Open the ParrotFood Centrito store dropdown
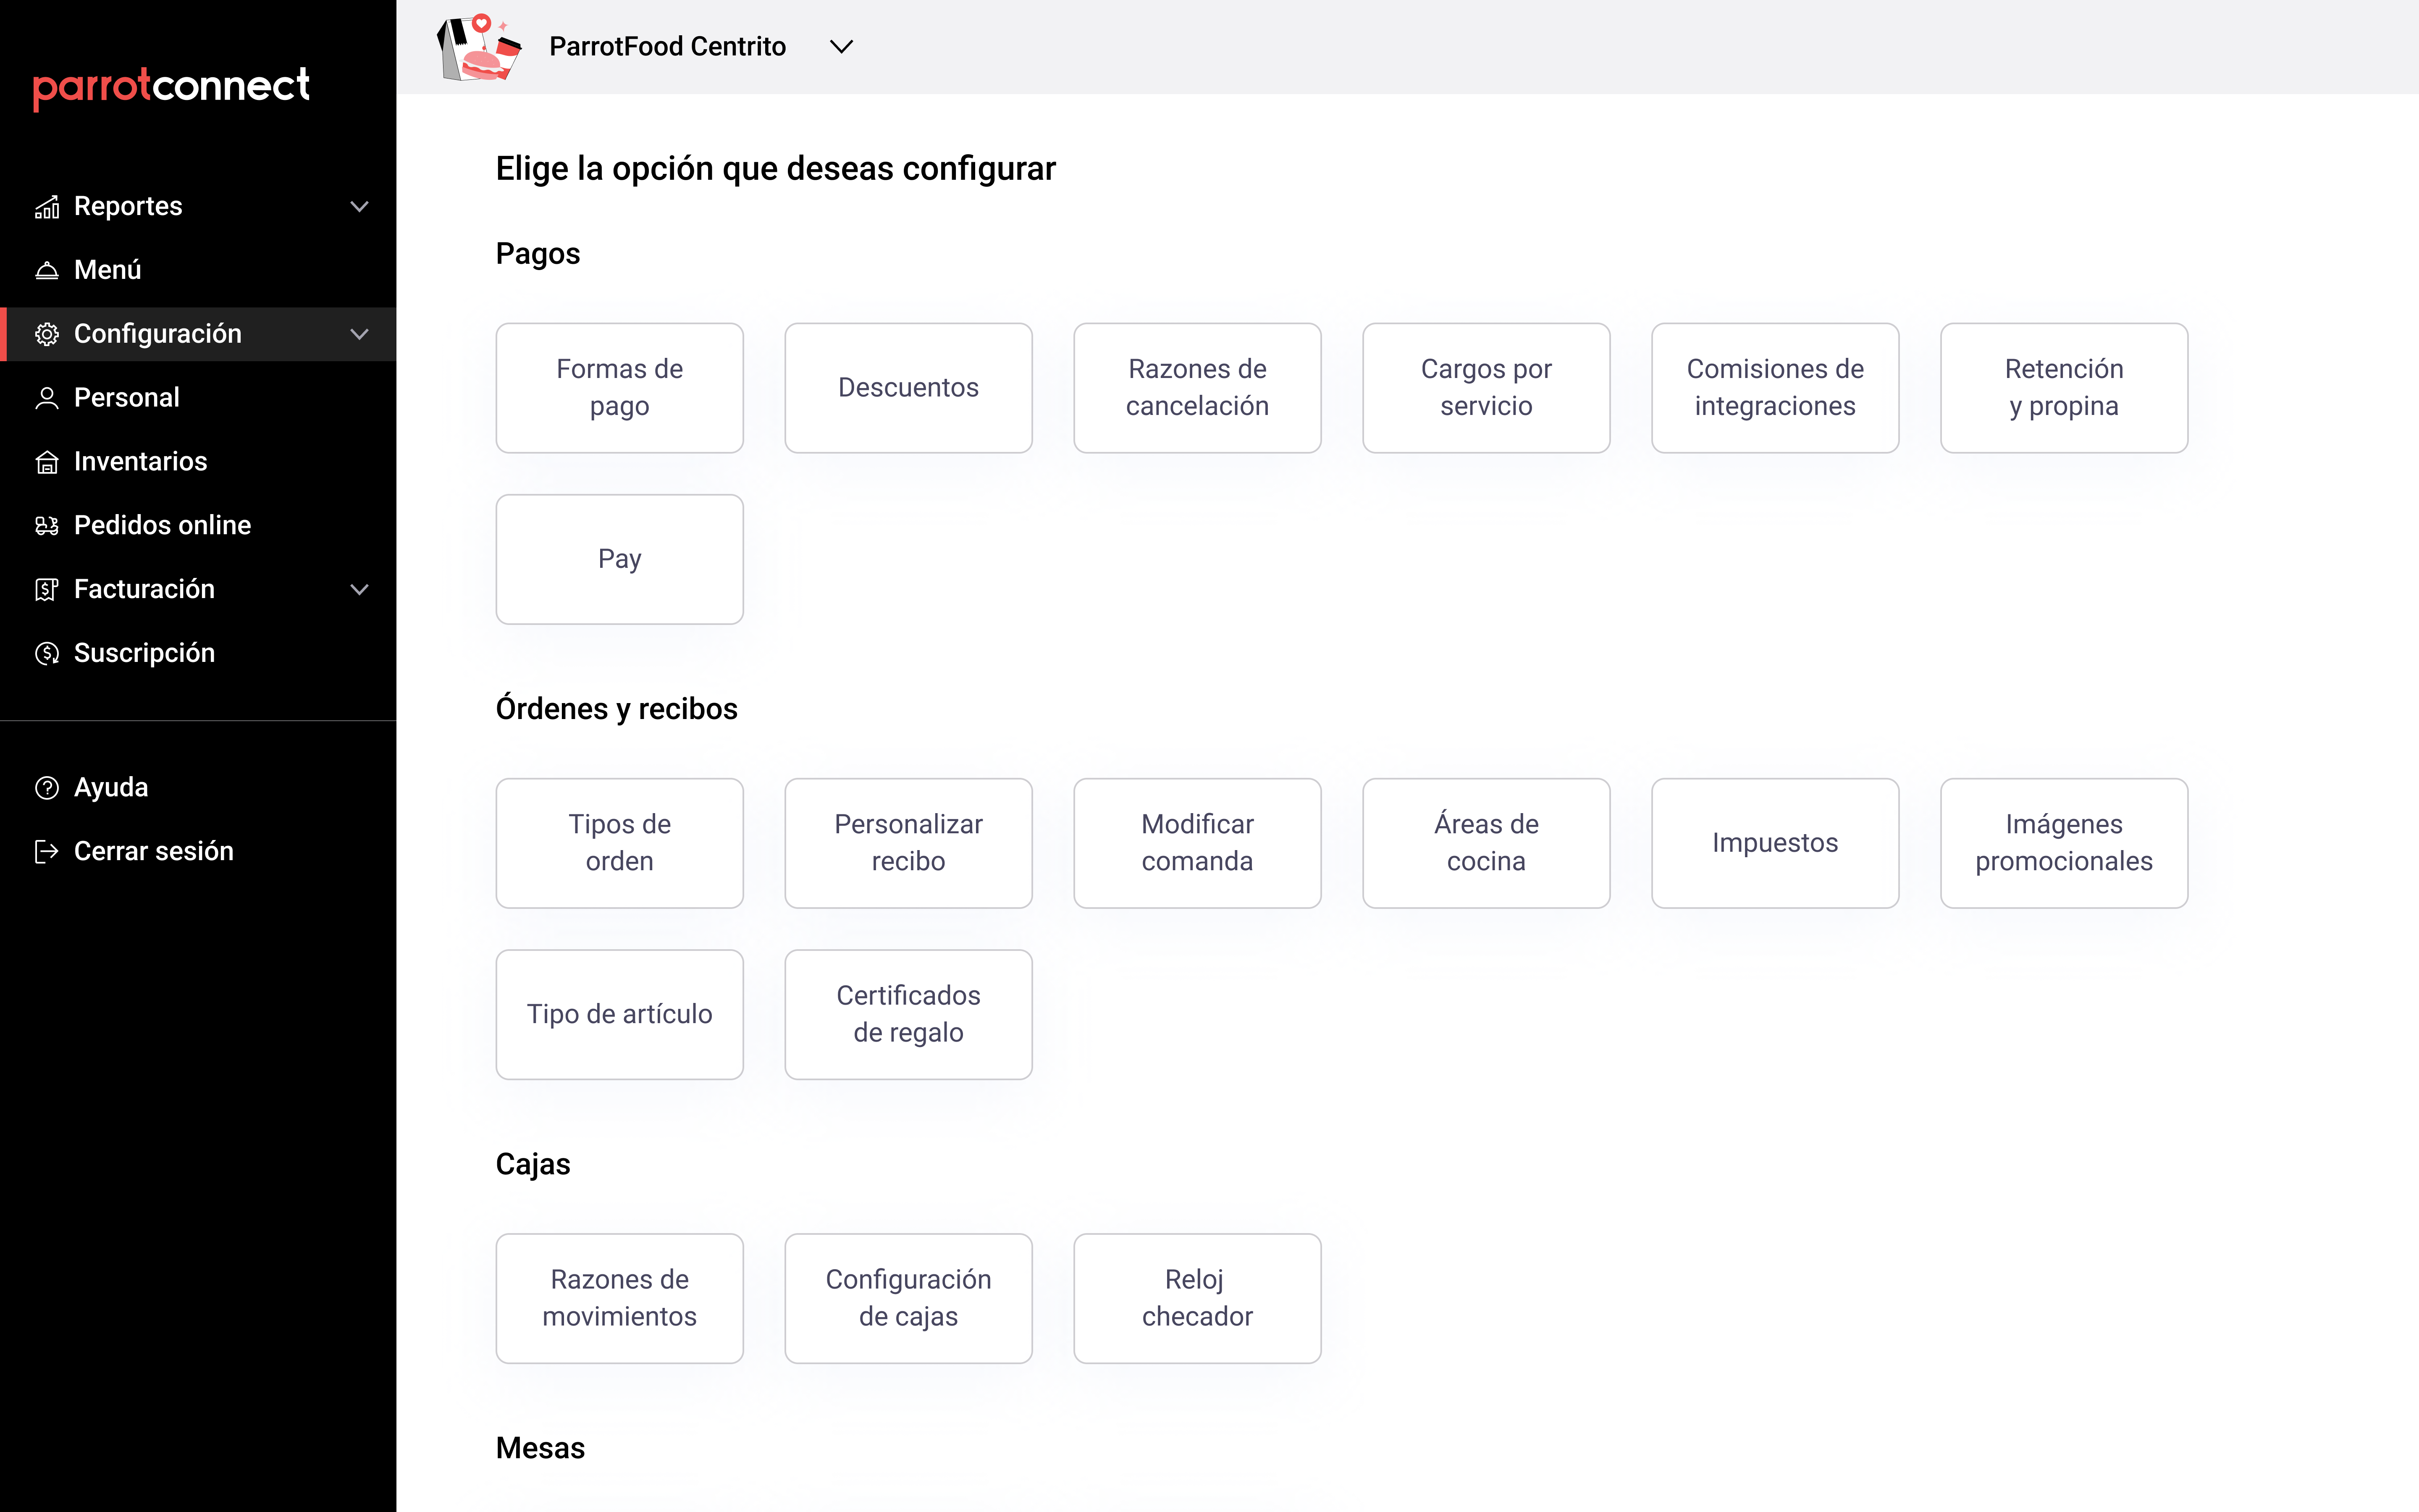The width and height of the screenshot is (2419, 1512). point(842,47)
